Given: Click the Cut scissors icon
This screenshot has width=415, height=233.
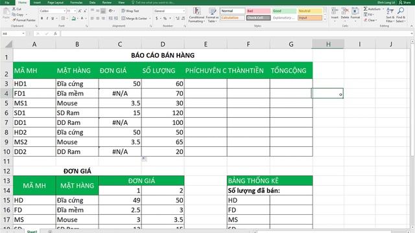Looking at the screenshot, I should (x=14, y=9).
